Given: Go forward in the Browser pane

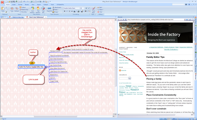Looking at the screenshot, I should pos(121,20).
